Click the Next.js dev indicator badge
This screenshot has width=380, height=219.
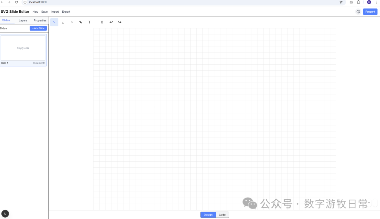point(5,214)
